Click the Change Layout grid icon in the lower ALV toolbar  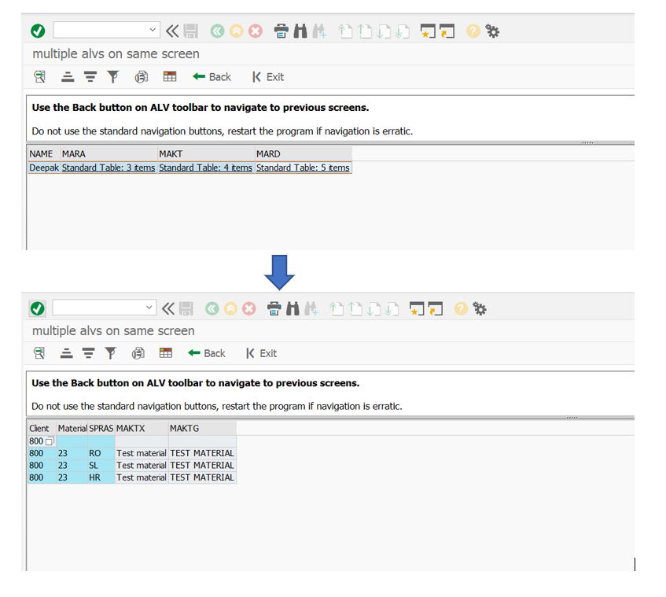(x=165, y=353)
